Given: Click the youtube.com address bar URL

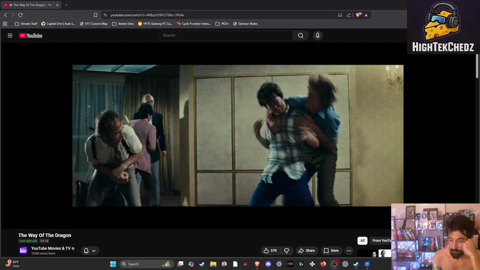Looking at the screenshot, I should 147,15.
